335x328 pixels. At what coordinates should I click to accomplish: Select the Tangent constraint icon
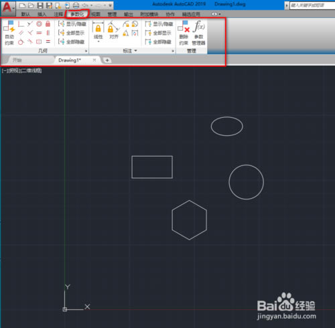21,42
